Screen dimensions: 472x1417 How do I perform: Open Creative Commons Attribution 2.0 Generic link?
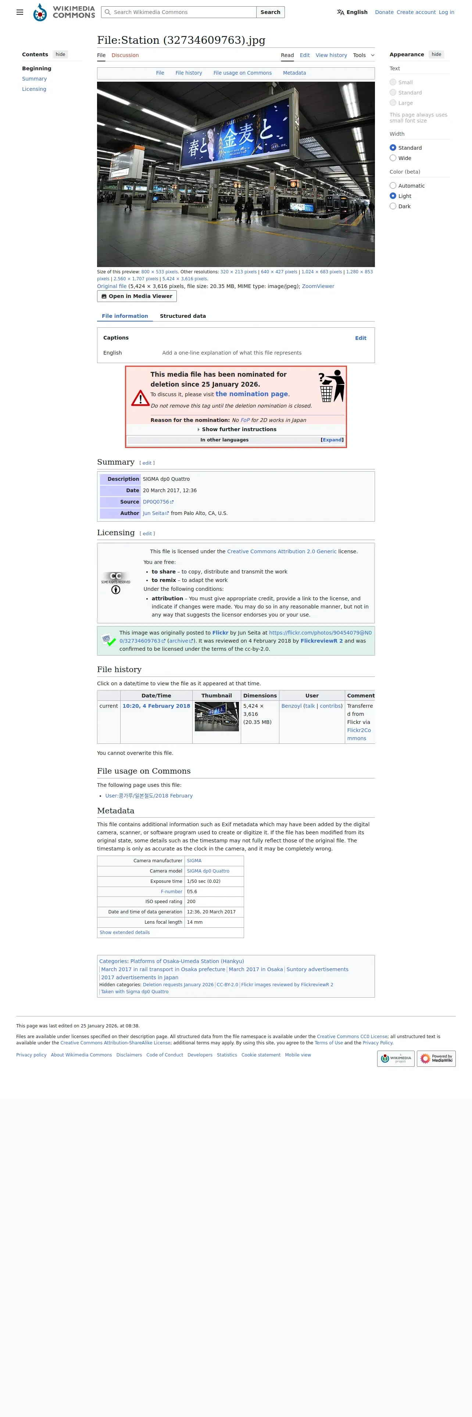(282, 551)
